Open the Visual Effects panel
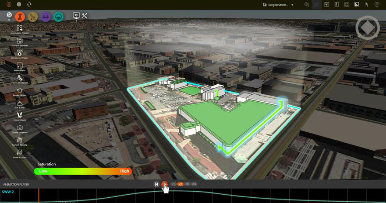This screenshot has width=386, height=203. click(x=19, y=115)
